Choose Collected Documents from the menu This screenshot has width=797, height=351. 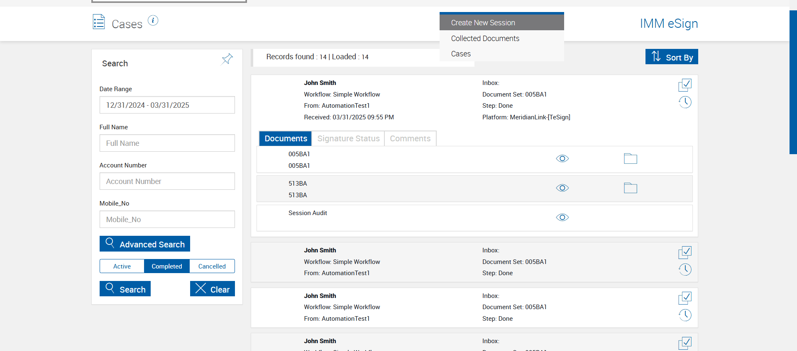[485, 39]
